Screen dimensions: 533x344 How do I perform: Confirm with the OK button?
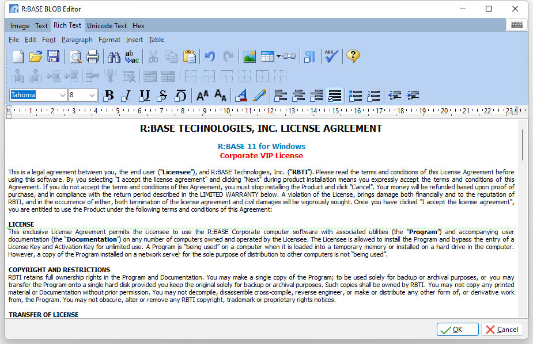click(458, 330)
